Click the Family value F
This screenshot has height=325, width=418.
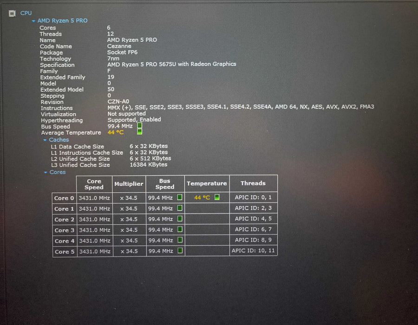coord(109,71)
